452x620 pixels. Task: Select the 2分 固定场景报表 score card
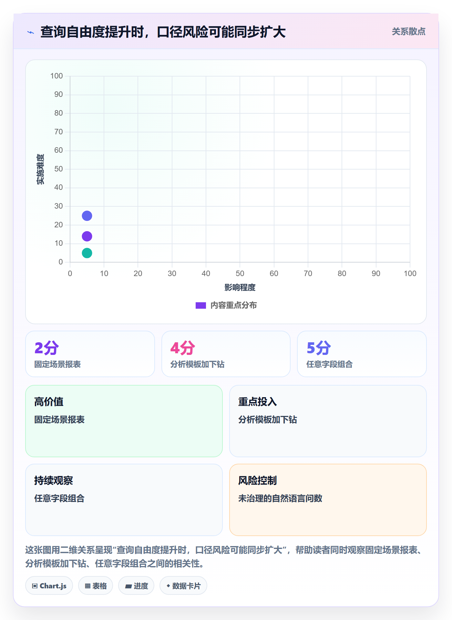[90, 354]
